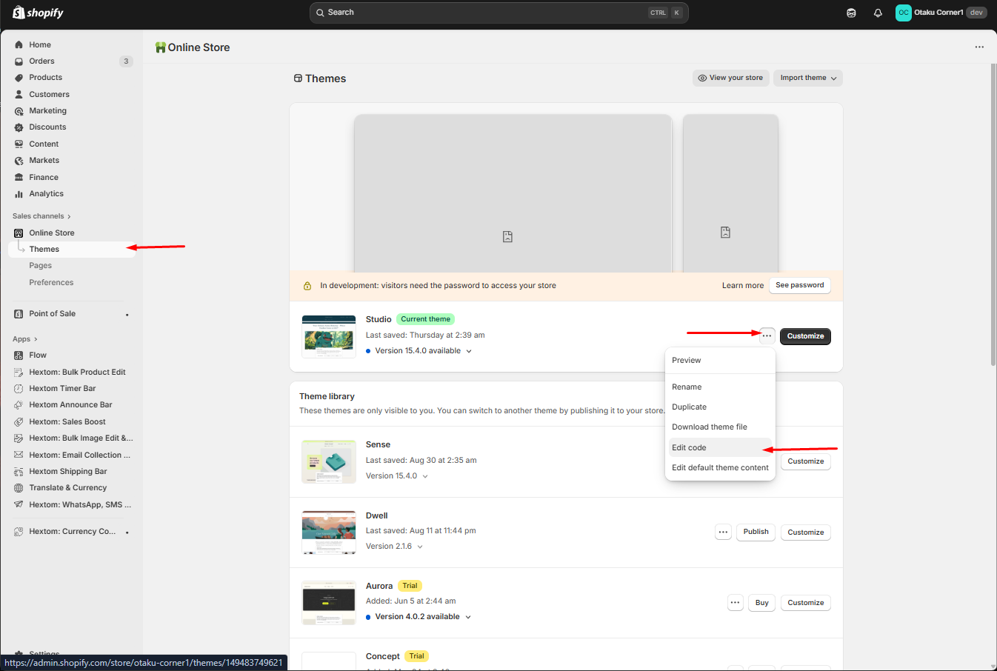Screen dimensions: 997x671
Task: Click Translate & Currency globe icon
Action: pyautogui.click(x=19, y=488)
